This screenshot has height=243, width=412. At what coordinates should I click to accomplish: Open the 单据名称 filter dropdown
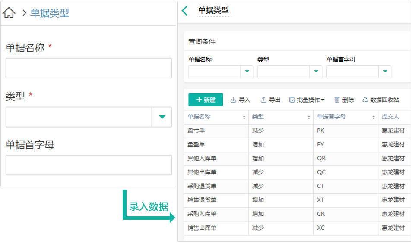(247, 72)
